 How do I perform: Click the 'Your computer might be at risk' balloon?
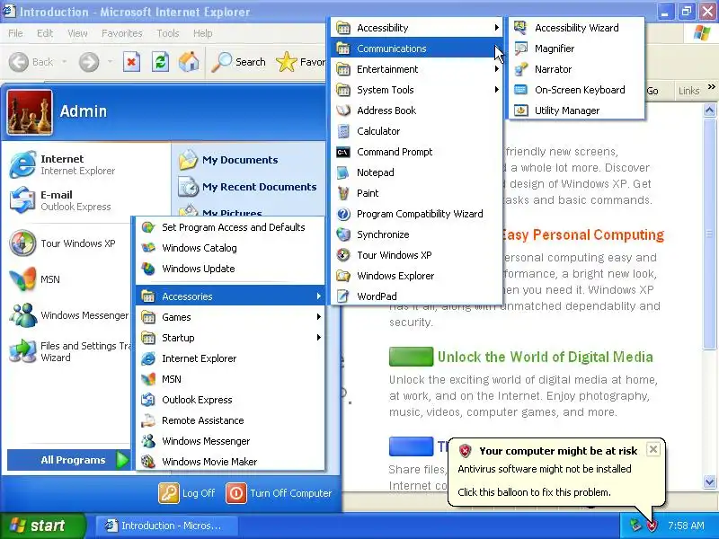click(x=555, y=472)
